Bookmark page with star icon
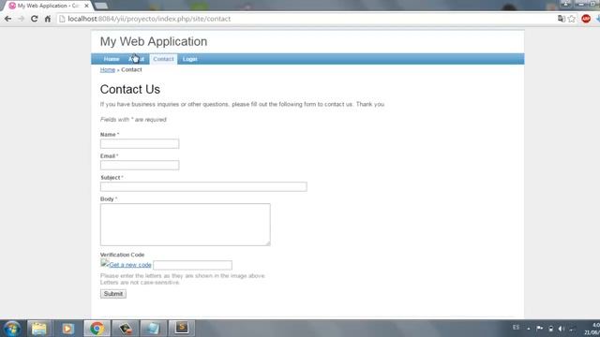 click(572, 19)
